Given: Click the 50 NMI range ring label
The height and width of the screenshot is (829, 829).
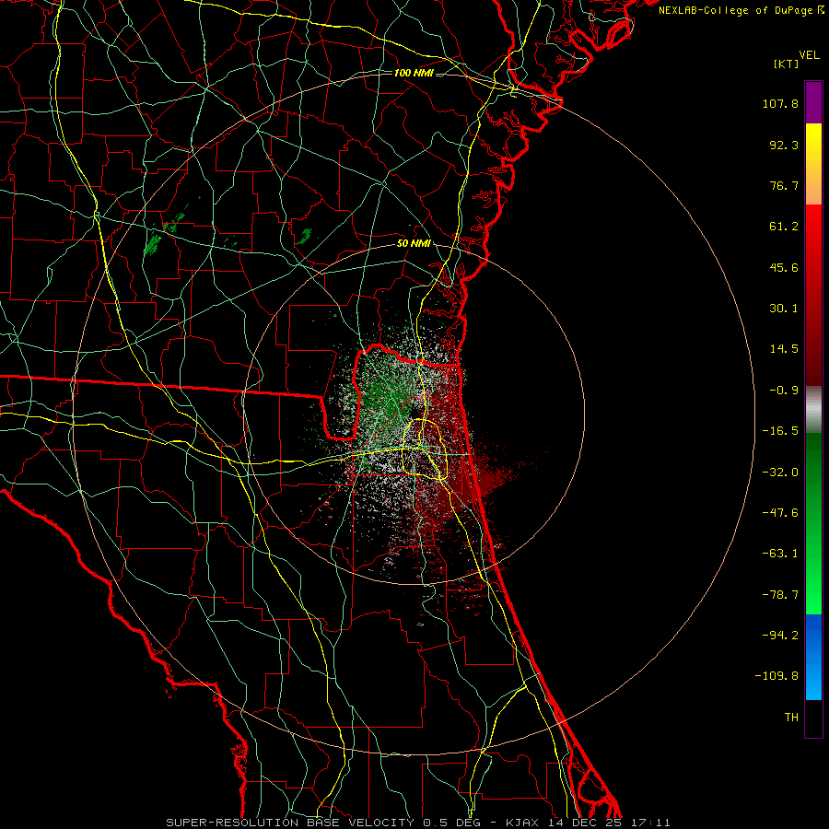Looking at the screenshot, I should 414,244.
